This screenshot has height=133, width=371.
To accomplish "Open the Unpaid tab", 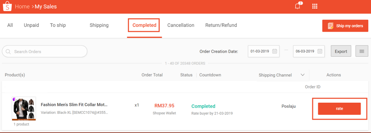I will pyautogui.click(x=31, y=25).
